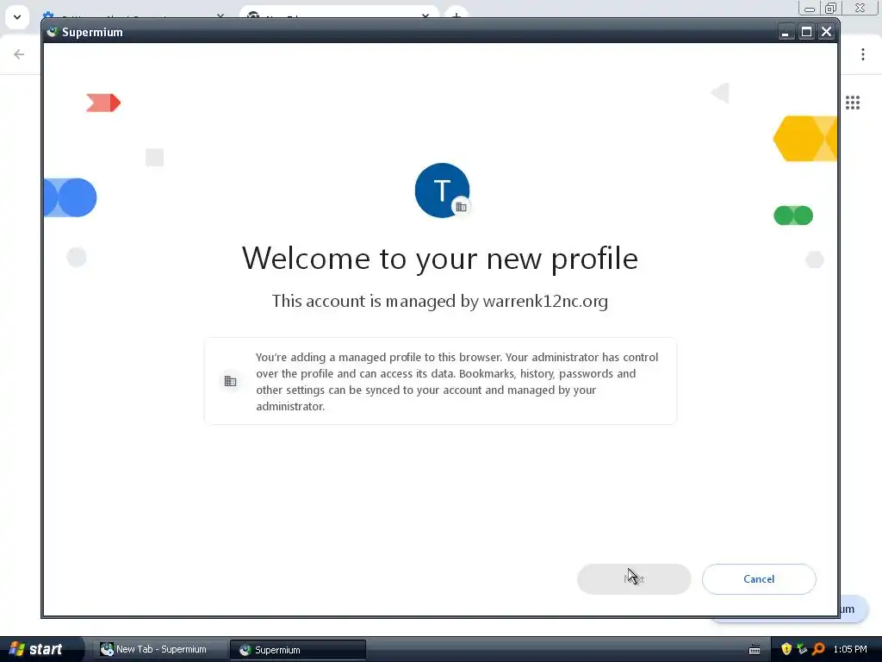
Task: Click the 1:05 PM taskbar clock
Action: pyautogui.click(x=850, y=649)
